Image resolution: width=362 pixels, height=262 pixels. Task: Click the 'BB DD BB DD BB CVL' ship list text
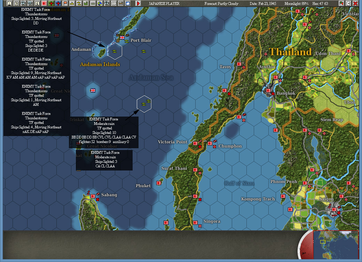pyautogui.click(x=104, y=137)
